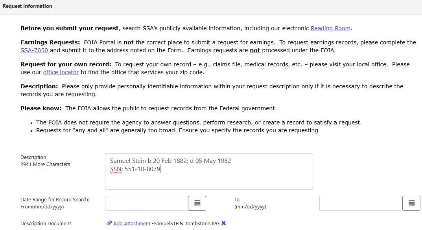Screen dimensions: 422x230
Task: Click the paperclip icon beside Add Attachment
Action: point(109,223)
